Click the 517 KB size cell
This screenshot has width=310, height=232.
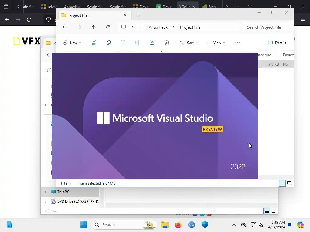pos(273,64)
